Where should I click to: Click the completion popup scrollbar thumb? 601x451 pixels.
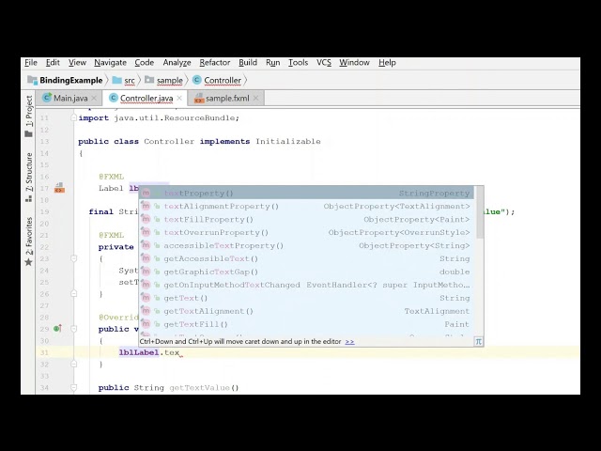479,213
